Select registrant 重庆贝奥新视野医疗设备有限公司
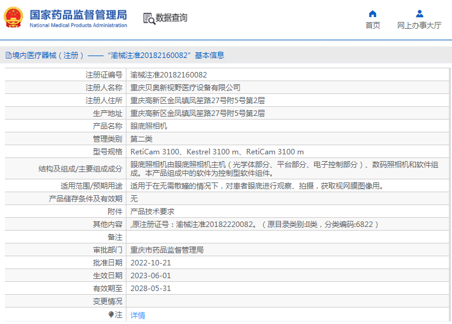 point(185,87)
